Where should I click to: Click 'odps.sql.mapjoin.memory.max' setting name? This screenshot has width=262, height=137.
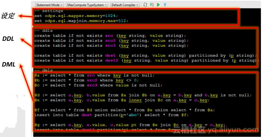pos(80,21)
